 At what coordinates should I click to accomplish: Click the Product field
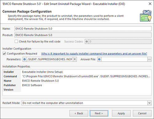click(x=83, y=35)
